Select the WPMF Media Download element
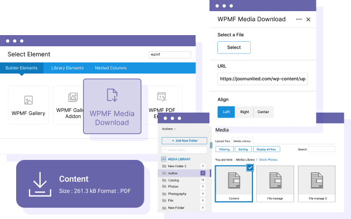The width and height of the screenshot is (351, 219). (x=112, y=106)
